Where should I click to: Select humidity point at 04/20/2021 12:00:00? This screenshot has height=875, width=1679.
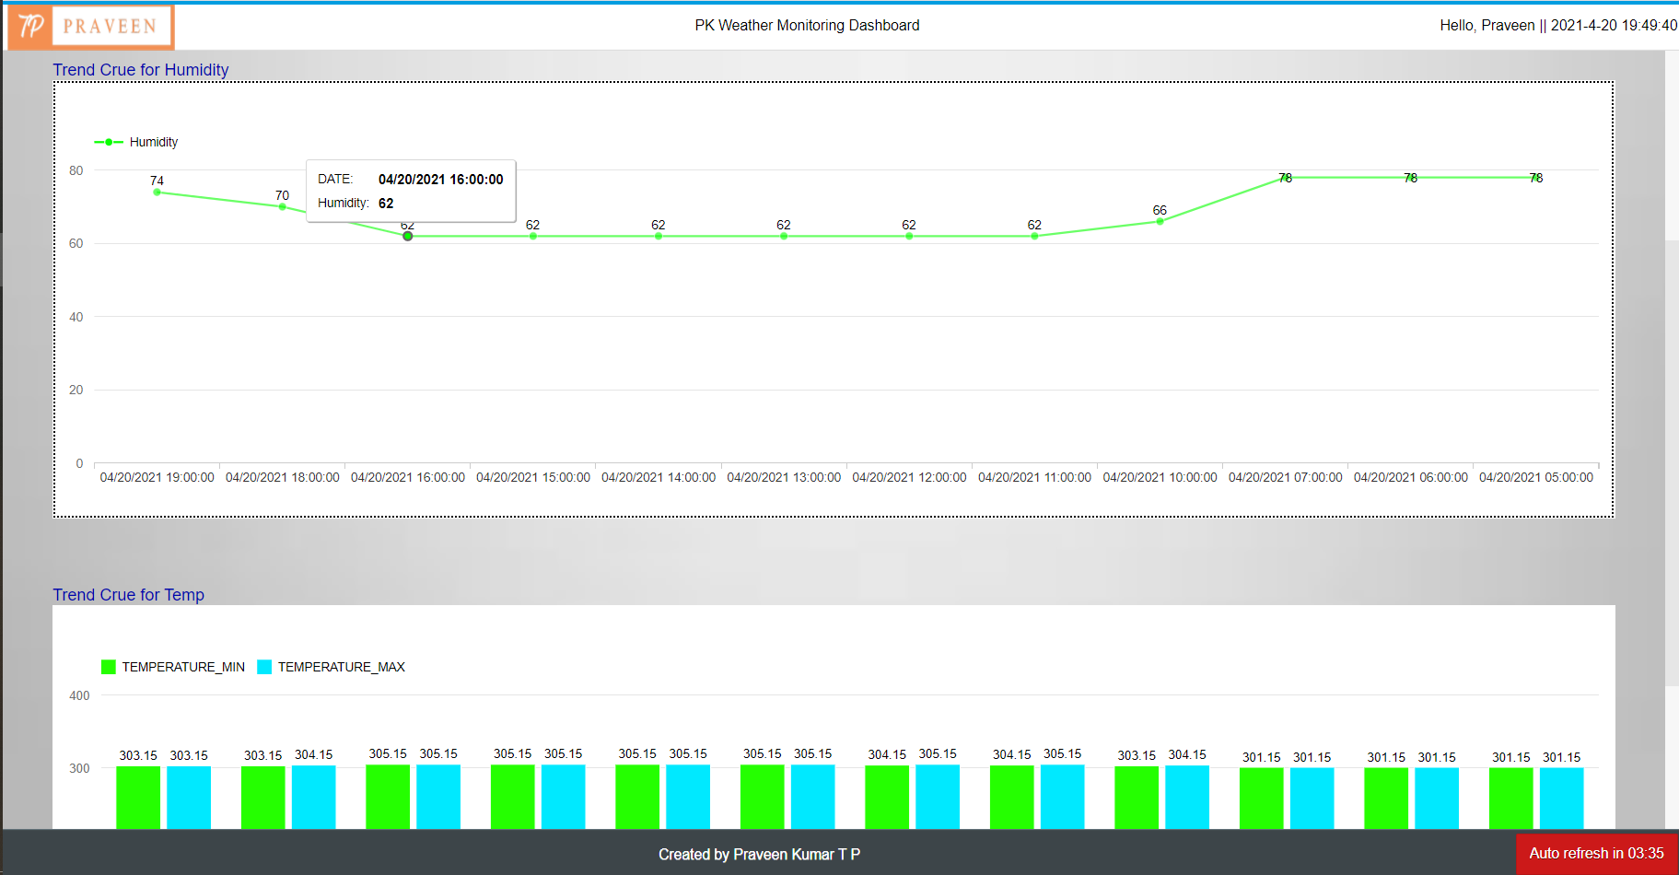[909, 236]
